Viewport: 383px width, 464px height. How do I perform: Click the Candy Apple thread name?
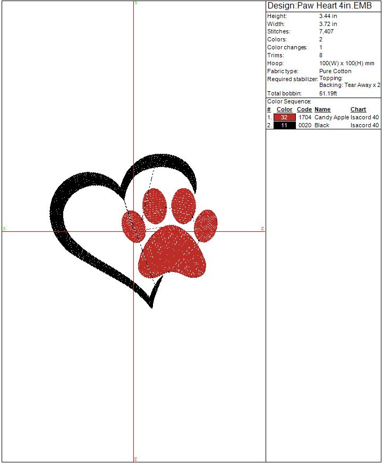pyautogui.click(x=331, y=117)
